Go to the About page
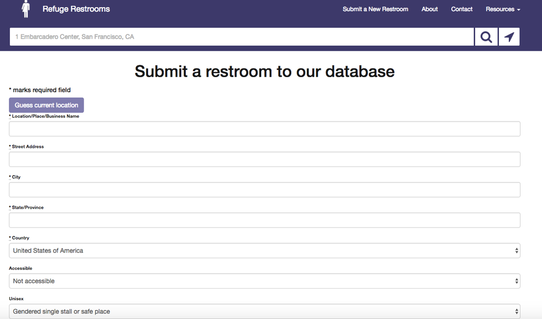This screenshot has height=319, width=542. [x=429, y=9]
